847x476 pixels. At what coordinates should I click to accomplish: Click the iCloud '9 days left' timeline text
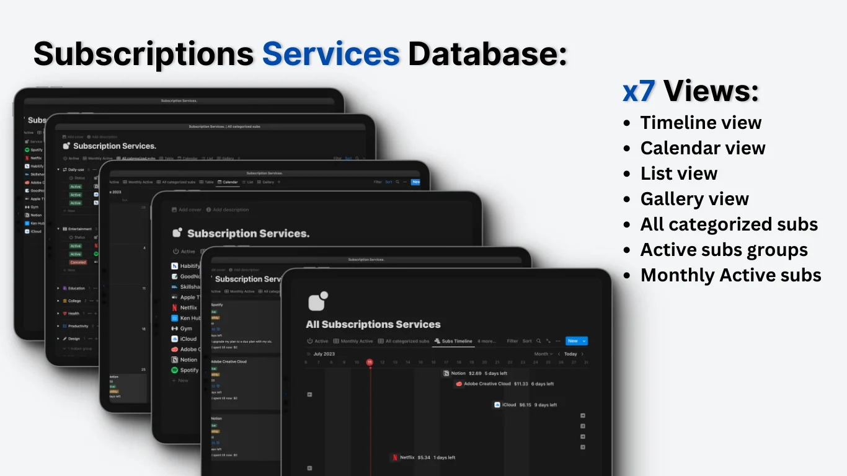coord(546,405)
